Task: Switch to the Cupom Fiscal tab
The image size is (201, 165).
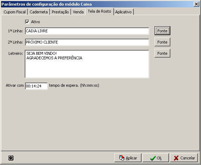Action: (x=14, y=12)
